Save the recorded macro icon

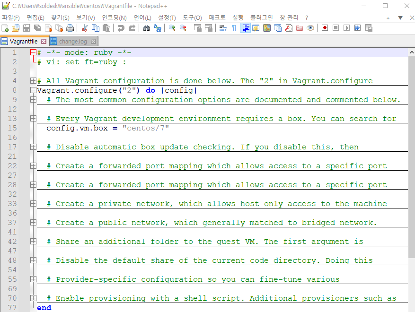click(x=368, y=28)
